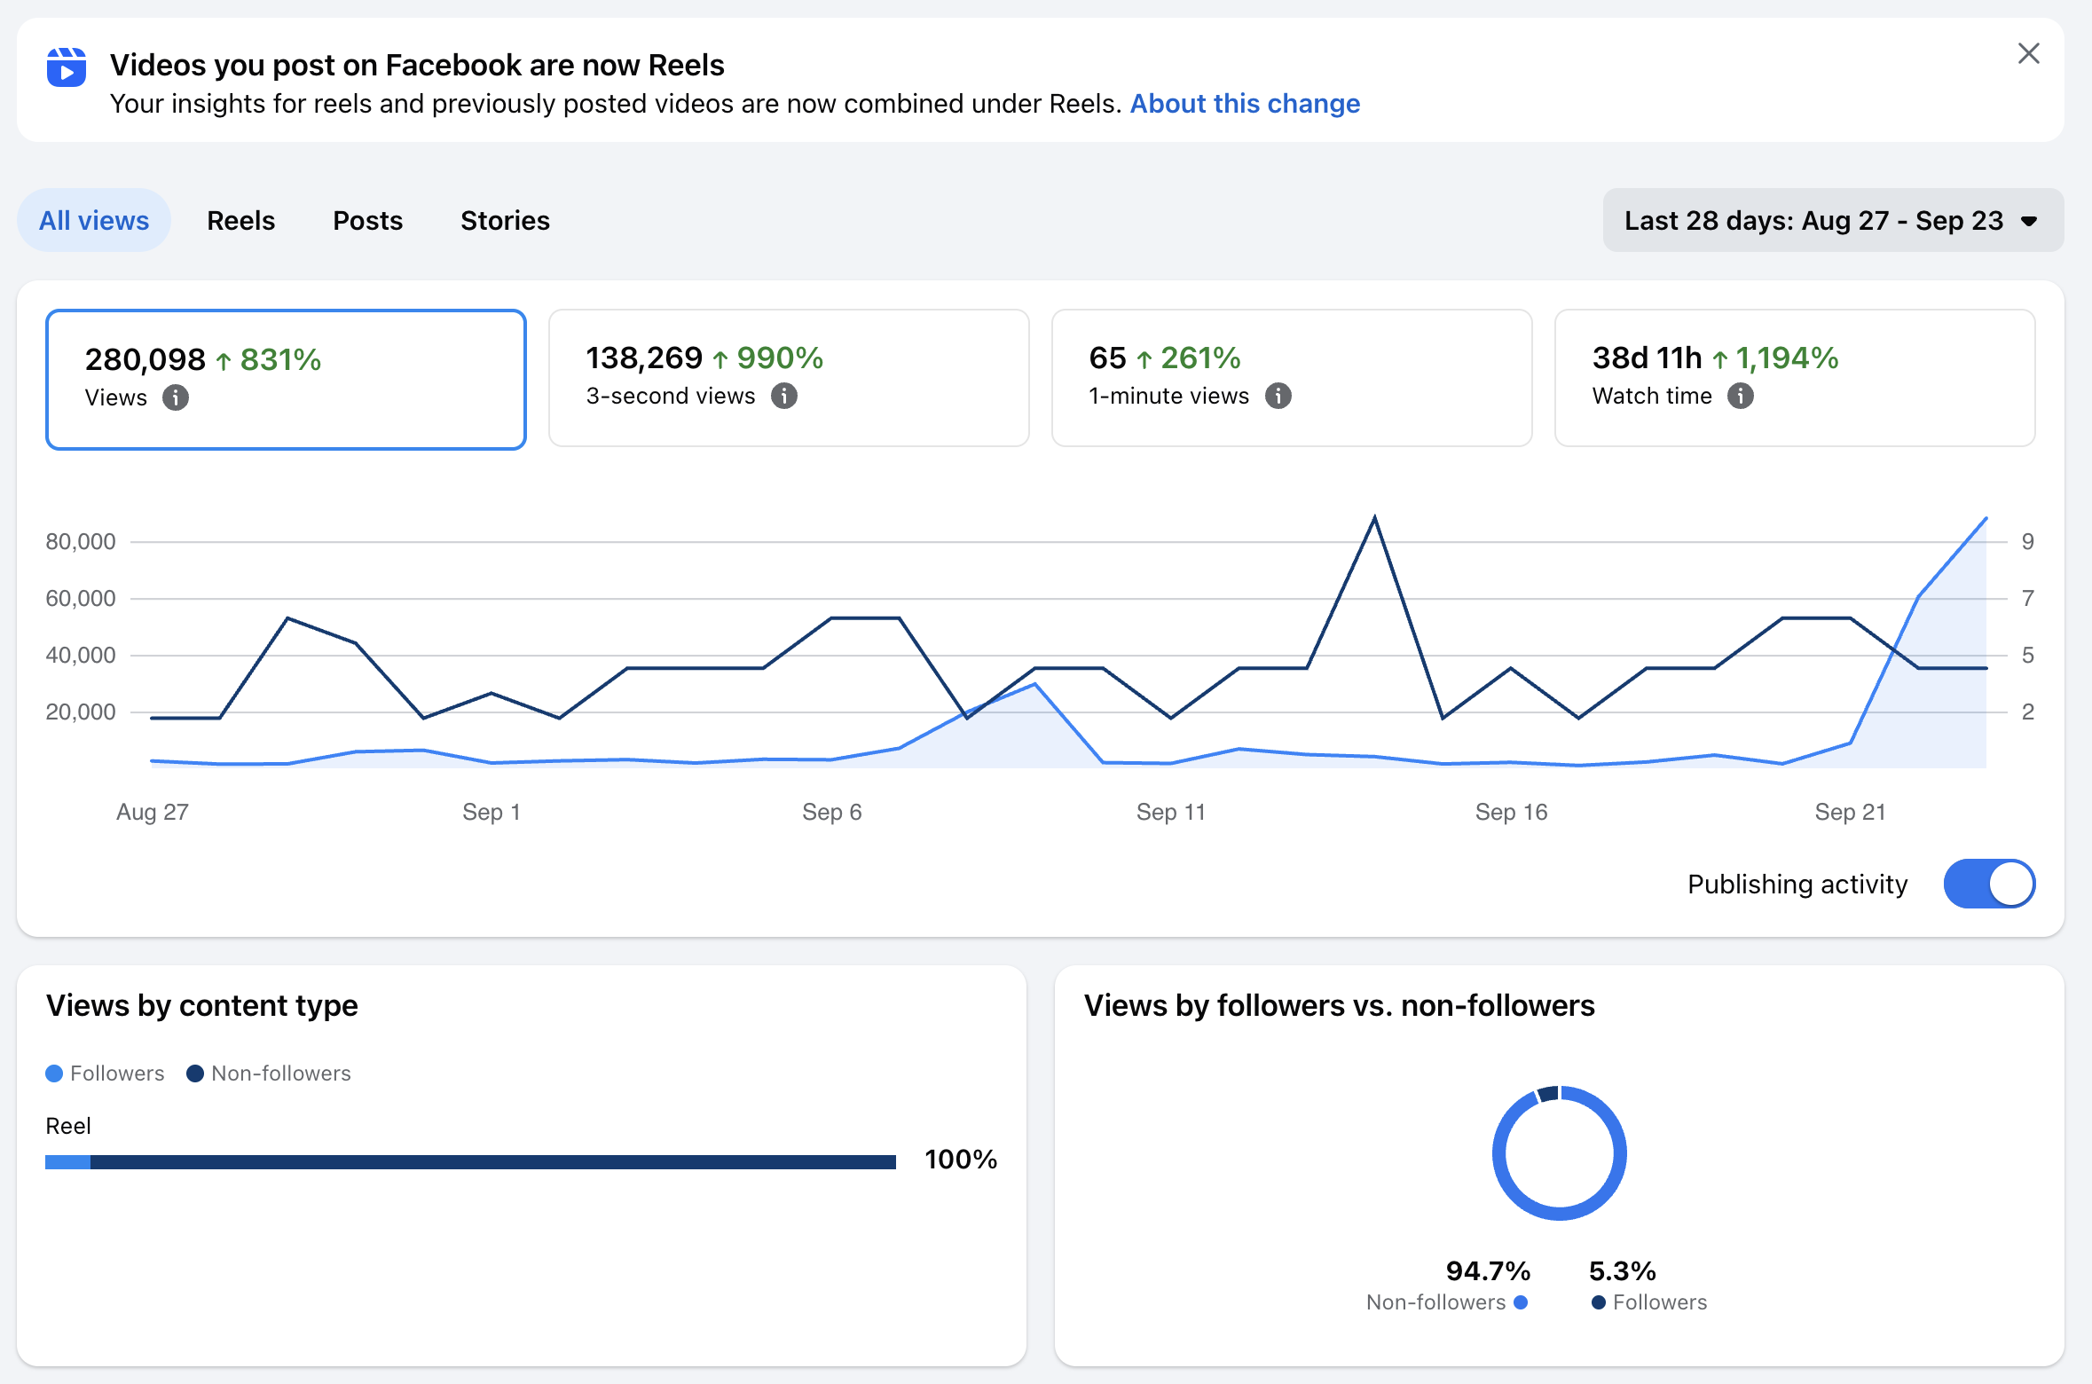Click the 1,194% watch time increase
The height and width of the screenshot is (1384, 2092).
point(1787,358)
